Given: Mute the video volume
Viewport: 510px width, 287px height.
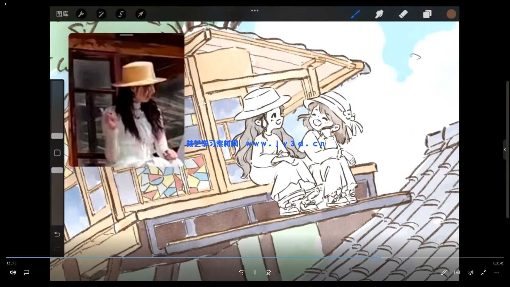Looking at the screenshot, I should 13,272.
